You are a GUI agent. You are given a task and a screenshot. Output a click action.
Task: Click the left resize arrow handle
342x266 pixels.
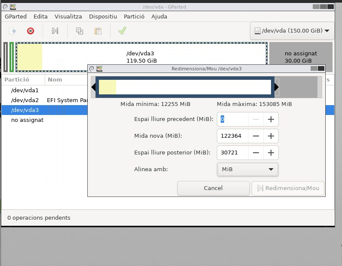(x=93, y=87)
